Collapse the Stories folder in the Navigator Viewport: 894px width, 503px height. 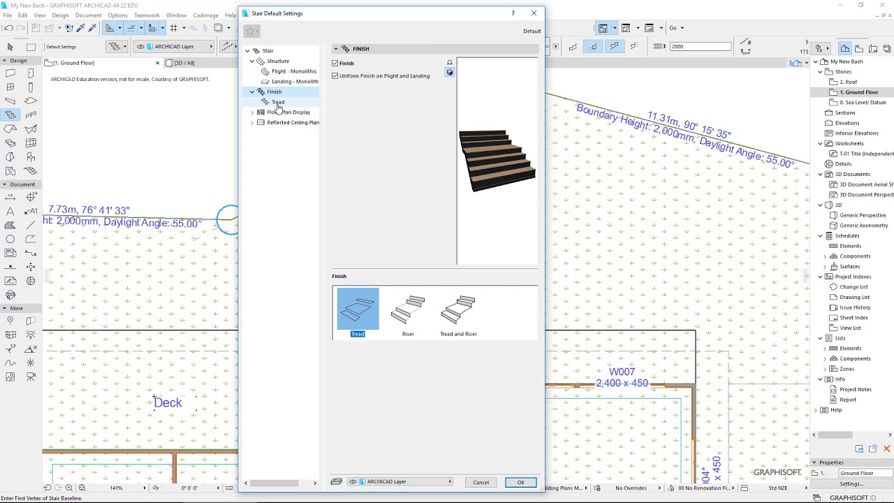pos(821,71)
